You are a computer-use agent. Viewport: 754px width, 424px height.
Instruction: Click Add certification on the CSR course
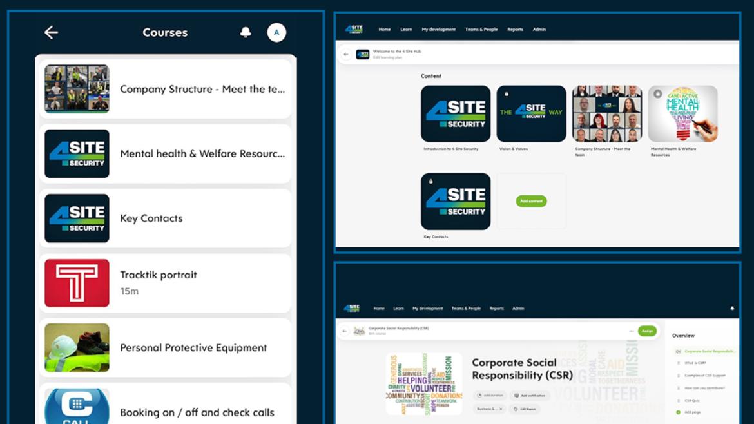[529, 395]
